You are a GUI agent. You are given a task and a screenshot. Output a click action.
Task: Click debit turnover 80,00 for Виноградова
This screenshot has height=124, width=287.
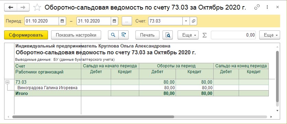click(157, 88)
